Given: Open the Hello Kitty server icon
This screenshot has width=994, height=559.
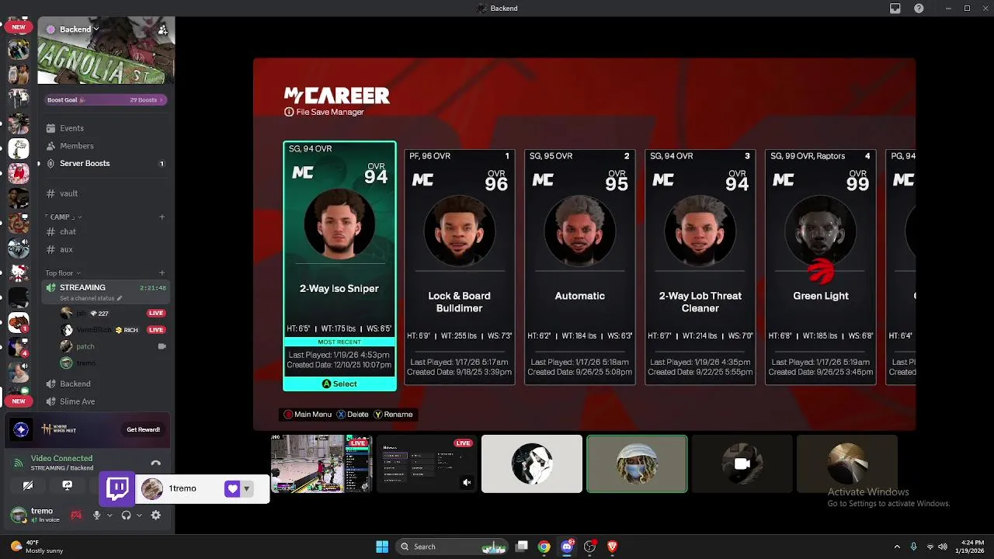Looking at the screenshot, I should click(x=19, y=273).
